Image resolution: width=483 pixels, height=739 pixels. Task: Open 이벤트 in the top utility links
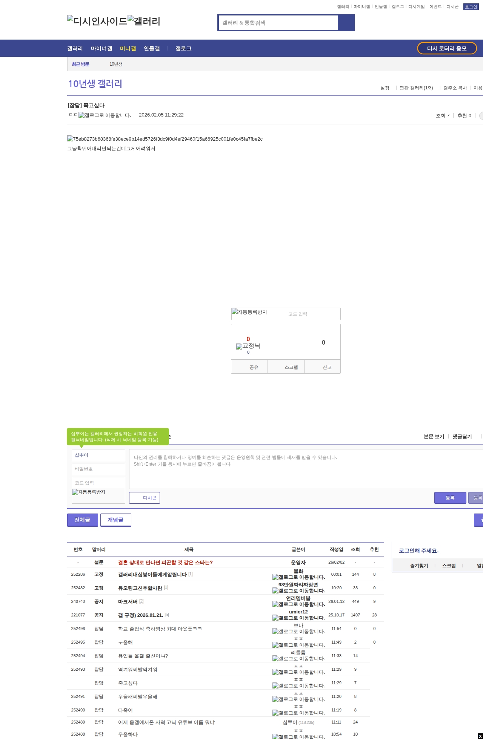click(x=435, y=7)
